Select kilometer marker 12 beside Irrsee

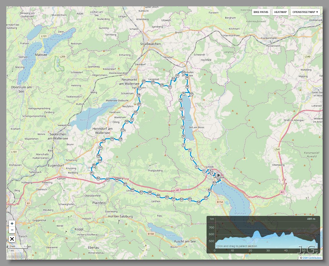(x=183, y=118)
